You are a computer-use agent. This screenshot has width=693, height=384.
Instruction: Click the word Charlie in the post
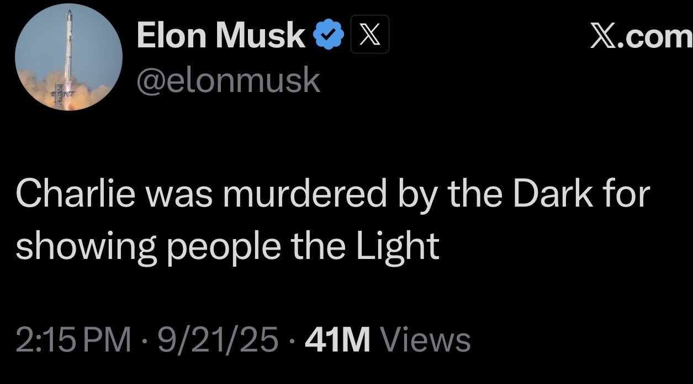(x=76, y=194)
